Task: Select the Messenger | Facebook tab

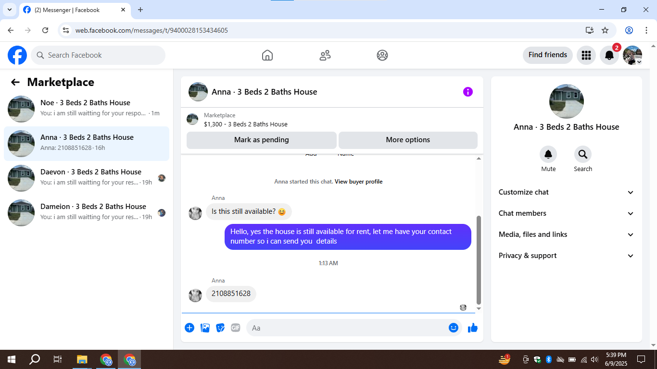Action: [x=75, y=10]
